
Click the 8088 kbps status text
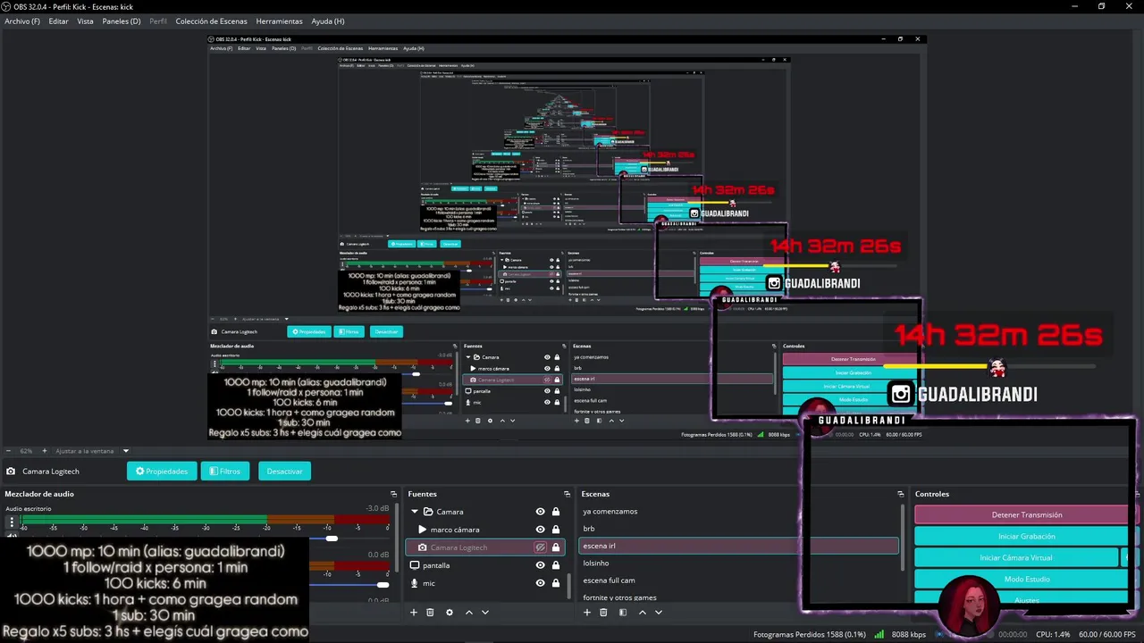pos(908,634)
